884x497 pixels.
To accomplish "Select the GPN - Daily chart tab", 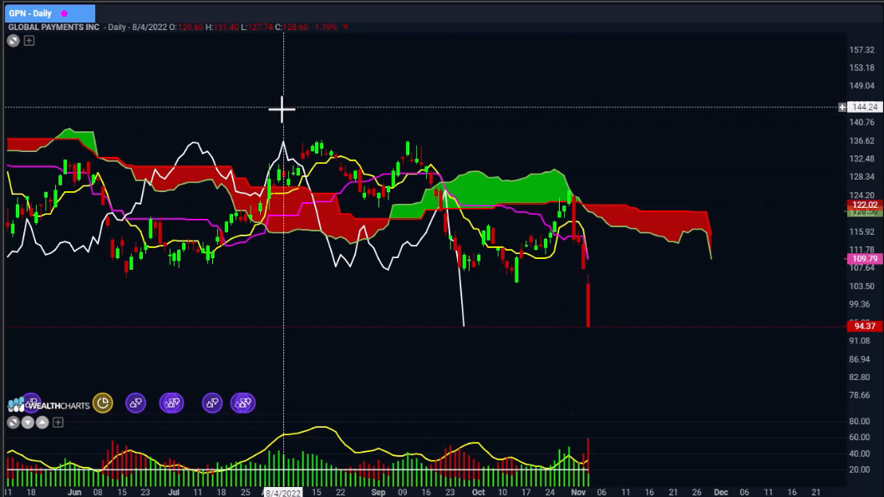I will click(x=49, y=13).
